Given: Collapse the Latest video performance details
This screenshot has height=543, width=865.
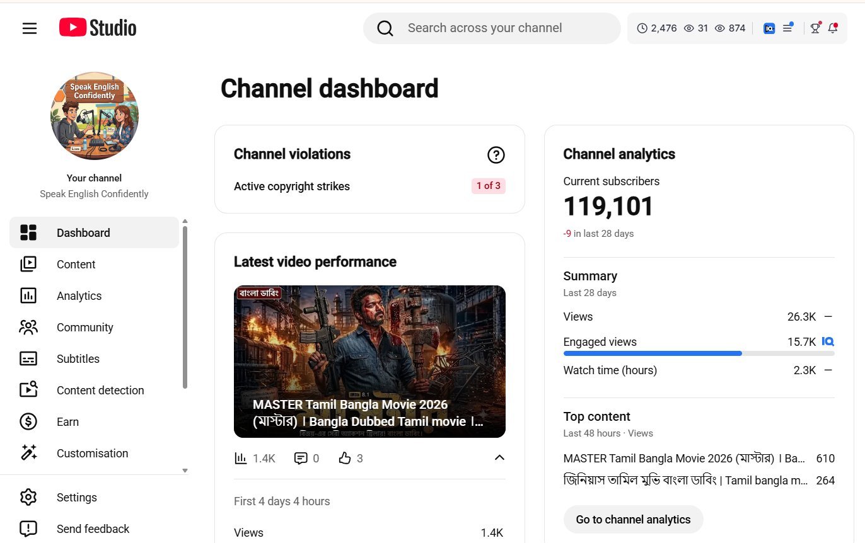Looking at the screenshot, I should pos(499,458).
